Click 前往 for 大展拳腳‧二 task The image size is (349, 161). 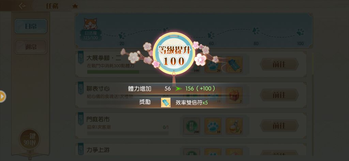[279, 64]
